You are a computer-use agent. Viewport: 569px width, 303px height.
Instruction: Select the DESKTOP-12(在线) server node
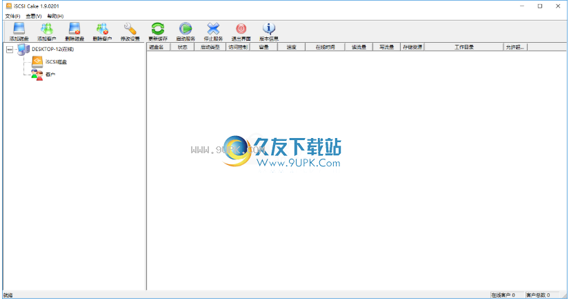click(x=52, y=49)
